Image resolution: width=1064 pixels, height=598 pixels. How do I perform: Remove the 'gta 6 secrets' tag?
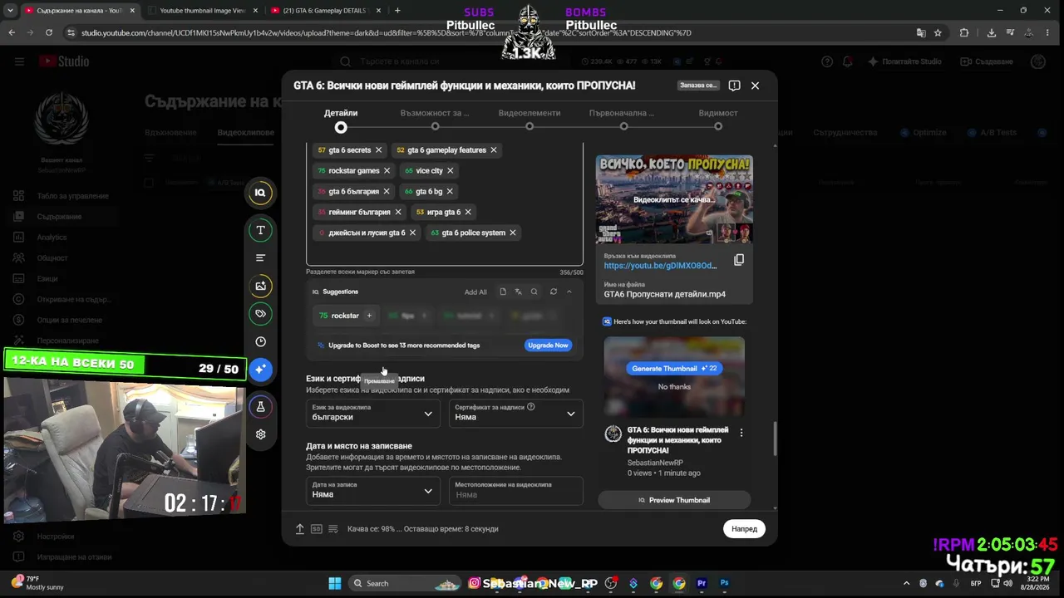[378, 150]
